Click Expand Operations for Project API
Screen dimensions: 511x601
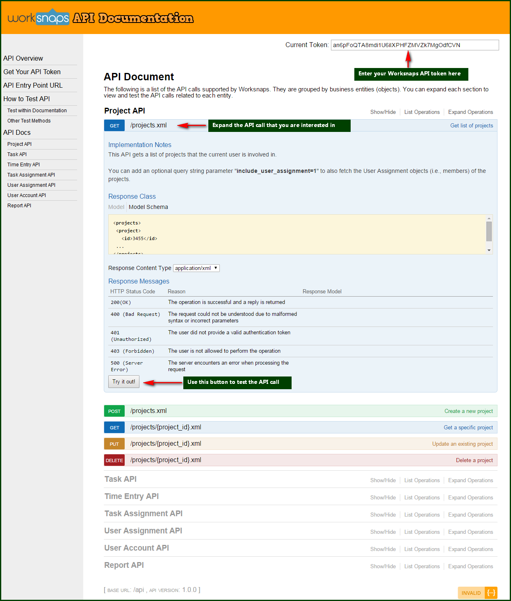point(470,112)
